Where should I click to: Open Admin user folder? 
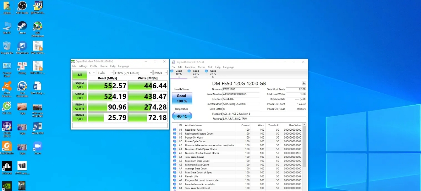[x=7, y=8]
